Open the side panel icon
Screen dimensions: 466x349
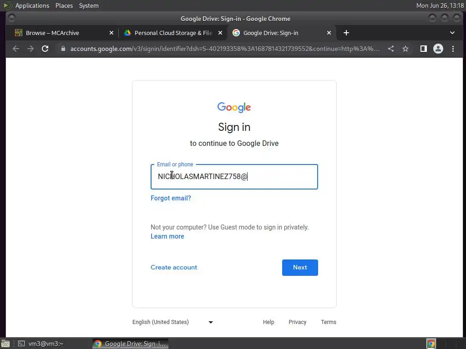424,49
